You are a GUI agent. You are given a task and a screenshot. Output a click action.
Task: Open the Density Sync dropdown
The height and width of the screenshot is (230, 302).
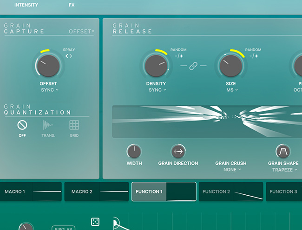(158, 90)
